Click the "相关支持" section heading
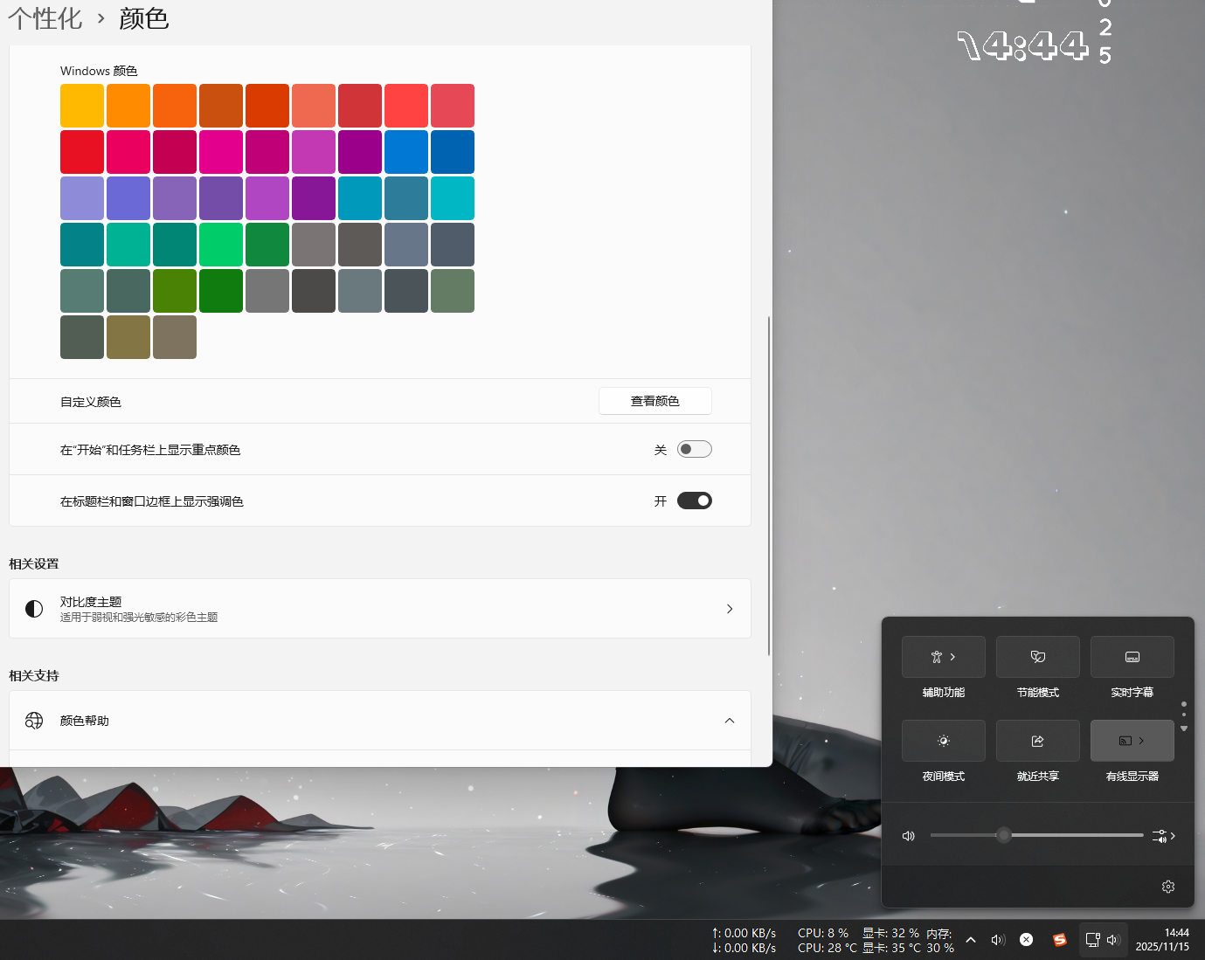1205x960 pixels. point(34,675)
